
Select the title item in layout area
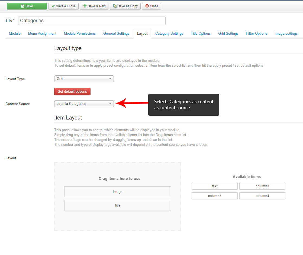click(118, 205)
